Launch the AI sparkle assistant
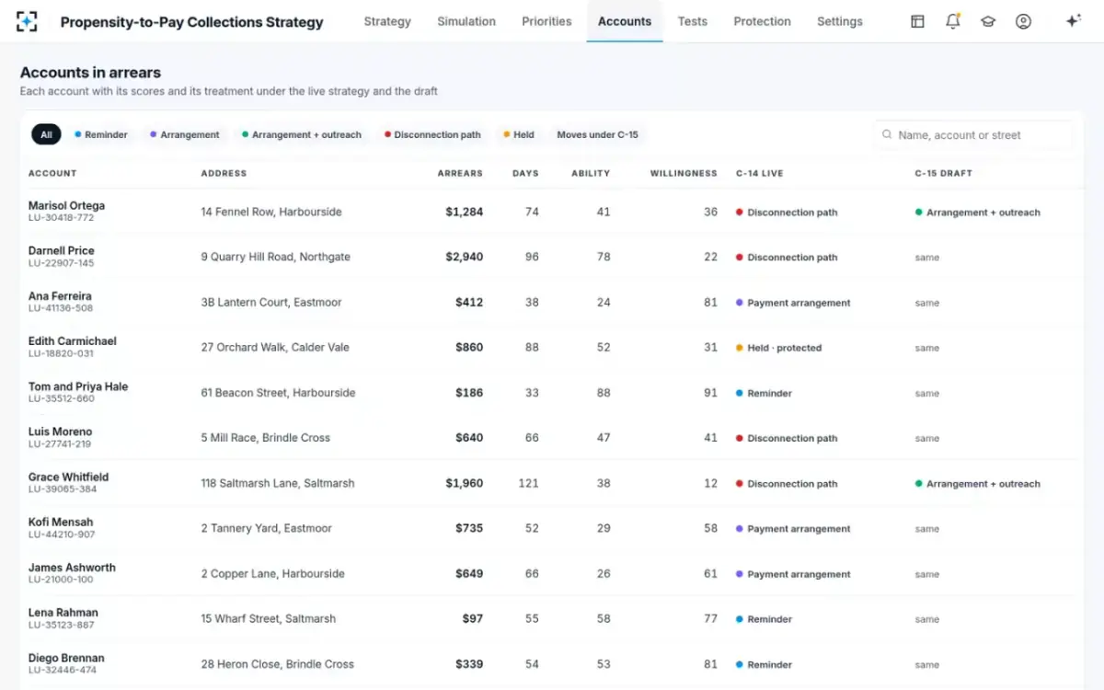1104x690 pixels. 1073,21
